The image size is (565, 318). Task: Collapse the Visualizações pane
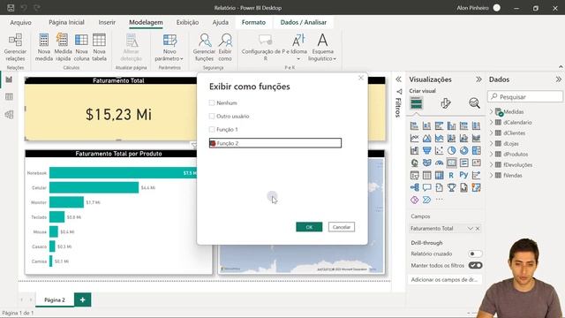click(x=478, y=79)
